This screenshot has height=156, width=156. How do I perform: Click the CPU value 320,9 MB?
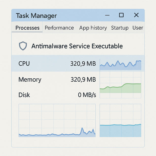pyautogui.click(x=83, y=64)
